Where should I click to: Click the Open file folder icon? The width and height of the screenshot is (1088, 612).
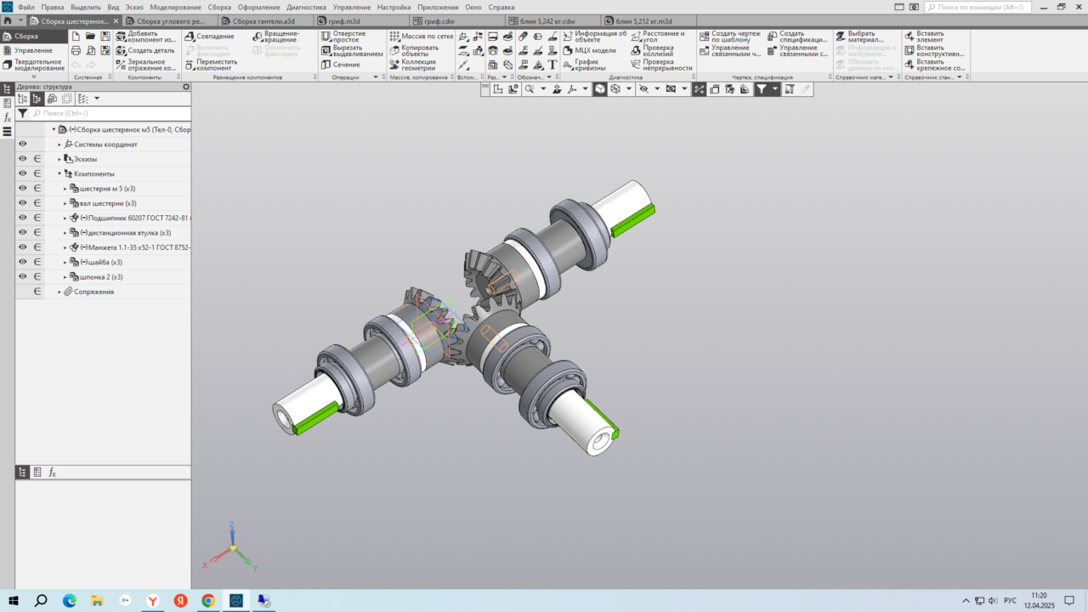pos(90,37)
